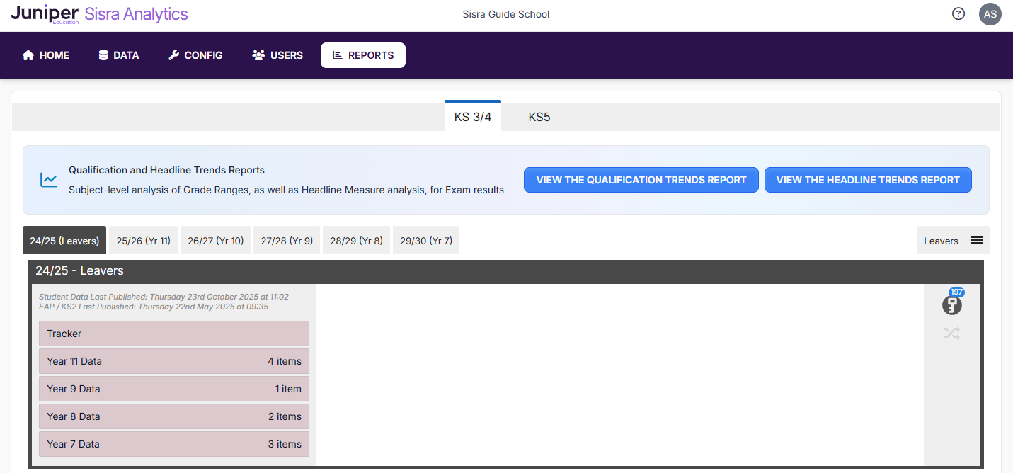Expand Year 11 Data with 4 items
The width and height of the screenshot is (1013, 473).
[x=173, y=361]
